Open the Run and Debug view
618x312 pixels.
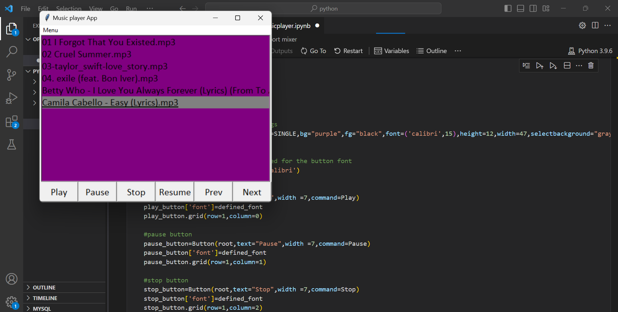[x=12, y=98]
